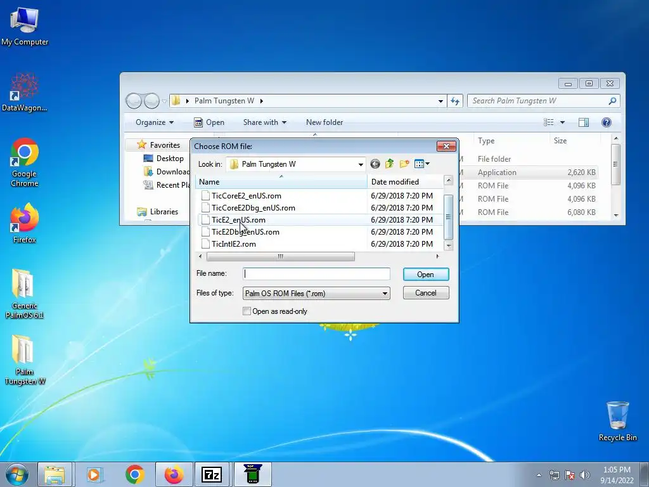Image resolution: width=649 pixels, height=487 pixels.
Task: Open the DataWagon desktop shortcut
Action: (x=25, y=93)
